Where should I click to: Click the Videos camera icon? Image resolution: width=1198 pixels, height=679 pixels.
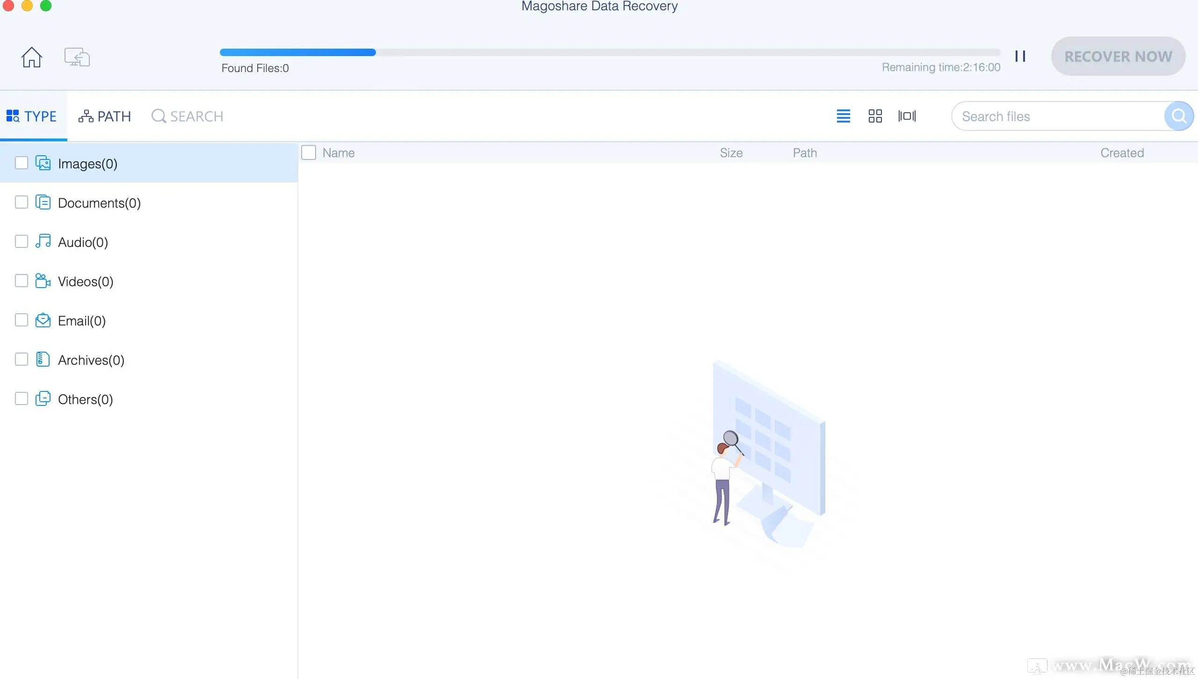[x=43, y=281]
